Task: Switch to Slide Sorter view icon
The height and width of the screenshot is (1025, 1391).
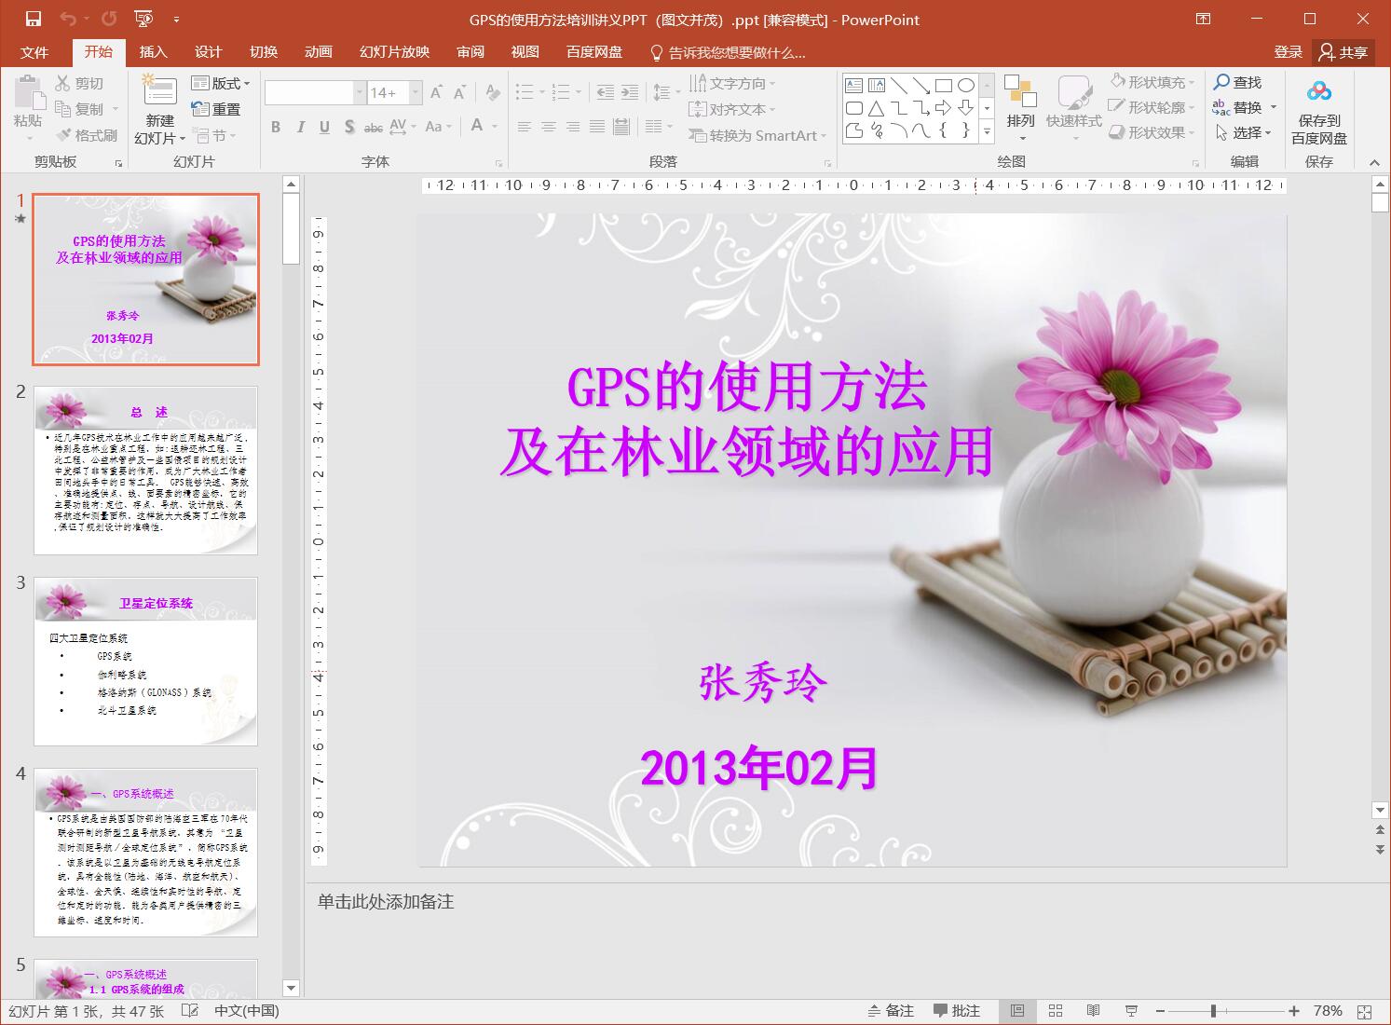Action: [x=1056, y=1011]
